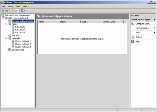Select node E2K10EX04

pyautogui.click(x=20, y=30)
